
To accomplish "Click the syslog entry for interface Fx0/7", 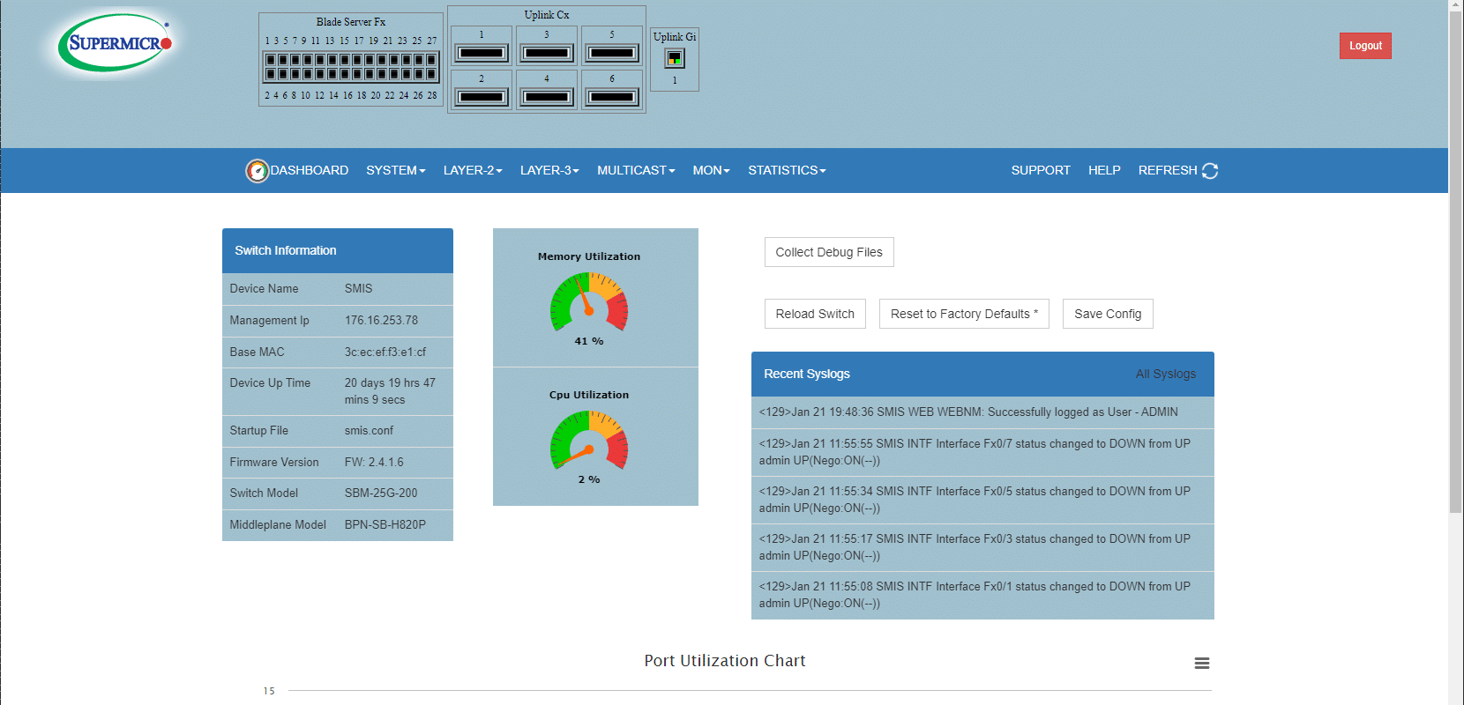I will 982,452.
